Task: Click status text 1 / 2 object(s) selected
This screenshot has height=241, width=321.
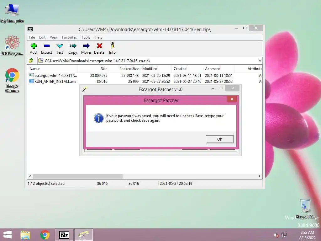Action: tap(46, 183)
